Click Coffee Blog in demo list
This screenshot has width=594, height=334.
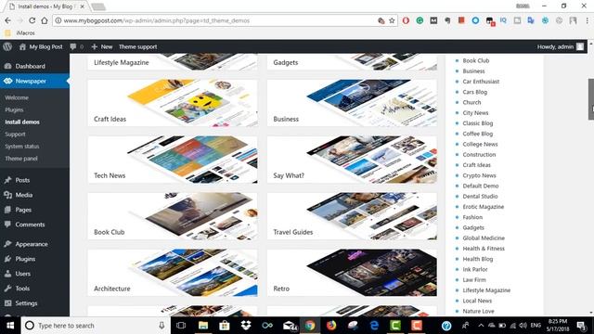(x=478, y=134)
